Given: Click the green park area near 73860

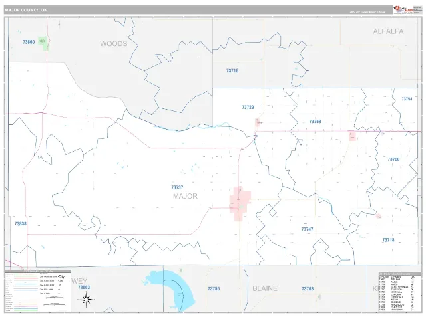Looking at the screenshot, I should (x=43, y=43).
